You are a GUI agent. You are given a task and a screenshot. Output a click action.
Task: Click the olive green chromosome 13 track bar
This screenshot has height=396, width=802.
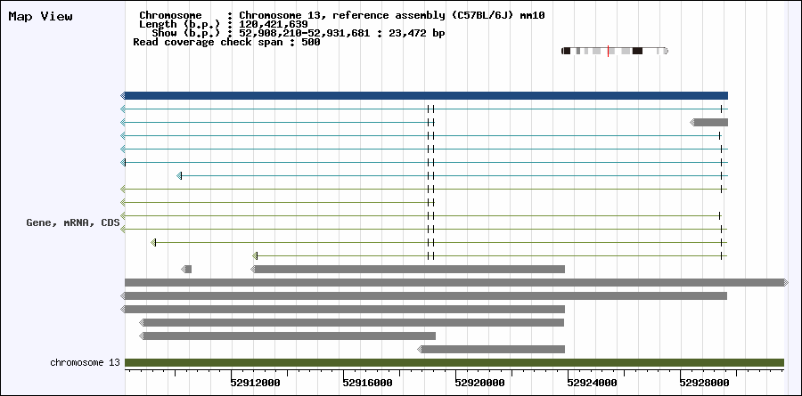click(454, 363)
